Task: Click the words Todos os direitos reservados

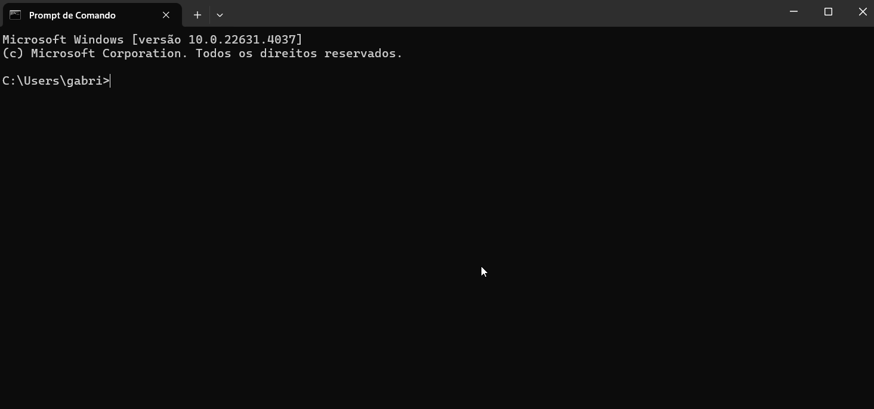Action: (x=299, y=54)
